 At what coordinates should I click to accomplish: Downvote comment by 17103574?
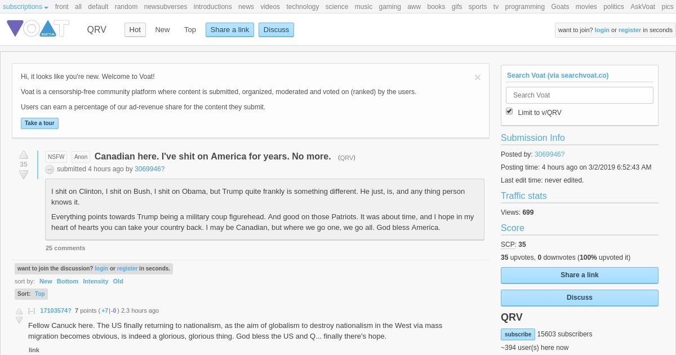[19, 320]
